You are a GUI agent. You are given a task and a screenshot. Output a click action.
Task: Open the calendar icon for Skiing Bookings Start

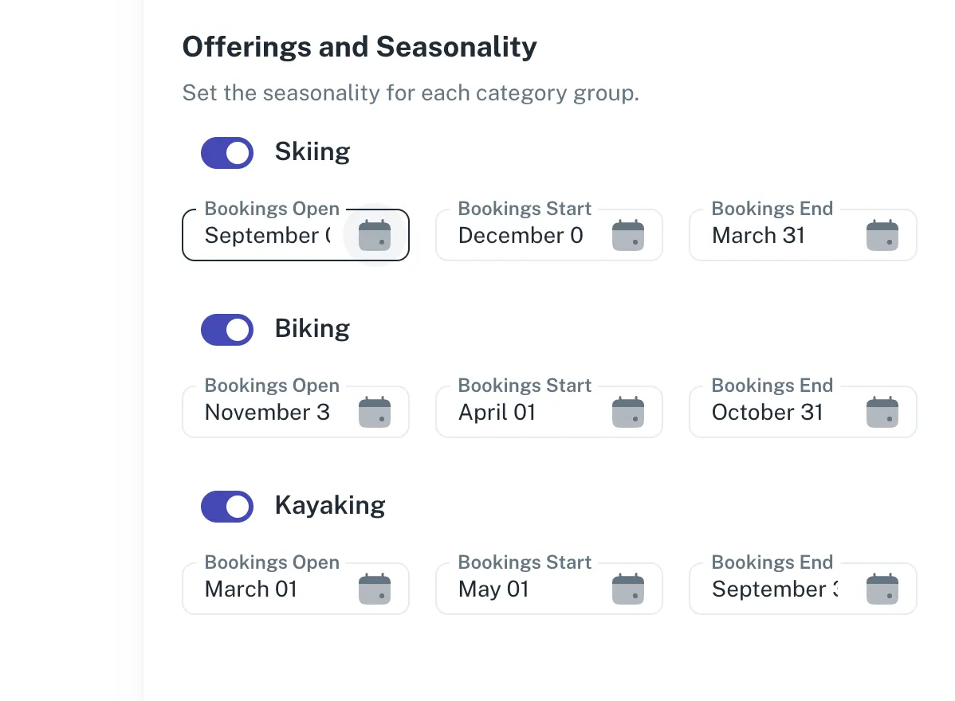coord(628,234)
